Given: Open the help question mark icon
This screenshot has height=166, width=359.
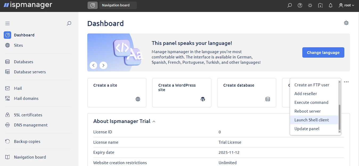Looking at the screenshot, I should coord(300,5).
